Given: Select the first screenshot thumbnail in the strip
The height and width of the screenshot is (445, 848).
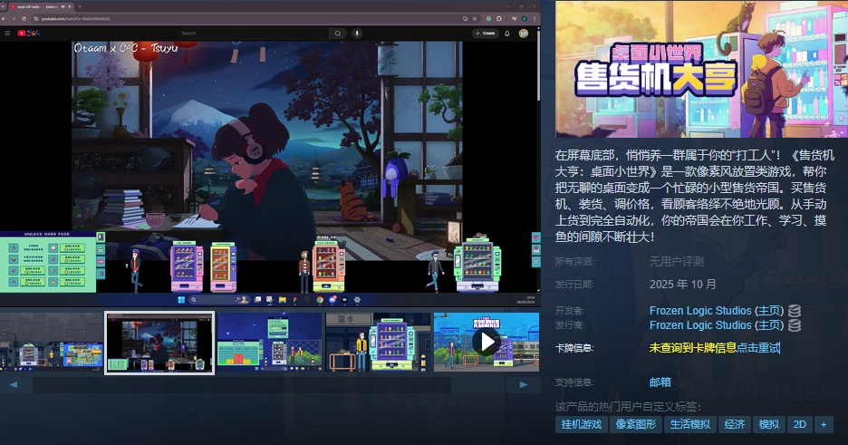Looking at the screenshot, I should [51, 343].
